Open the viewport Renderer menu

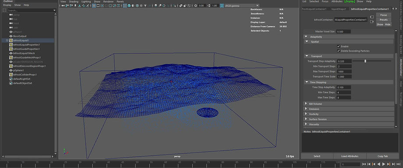[x=108, y=2]
